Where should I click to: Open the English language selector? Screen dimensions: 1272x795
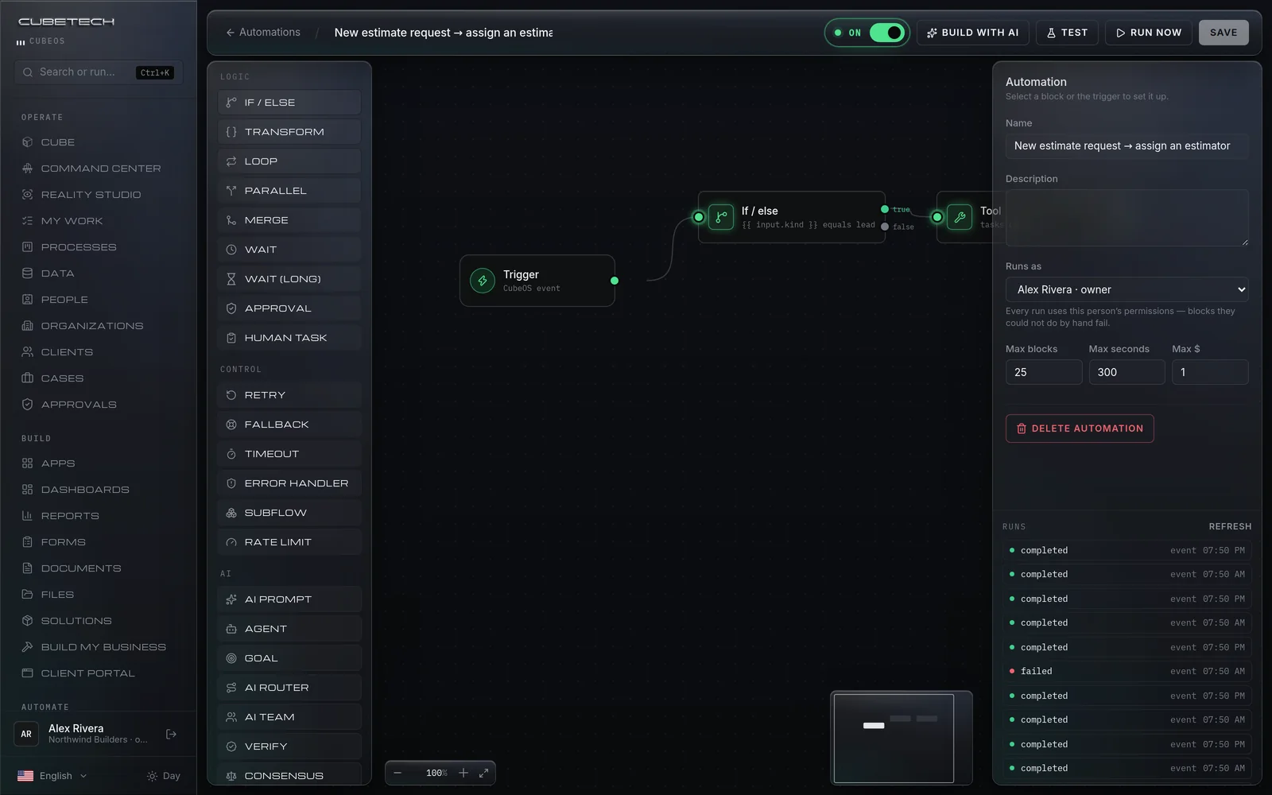[x=52, y=776]
